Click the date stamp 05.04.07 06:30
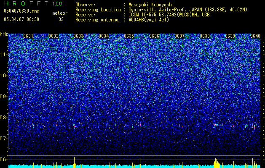This screenshot has width=265, height=168. click(21, 19)
